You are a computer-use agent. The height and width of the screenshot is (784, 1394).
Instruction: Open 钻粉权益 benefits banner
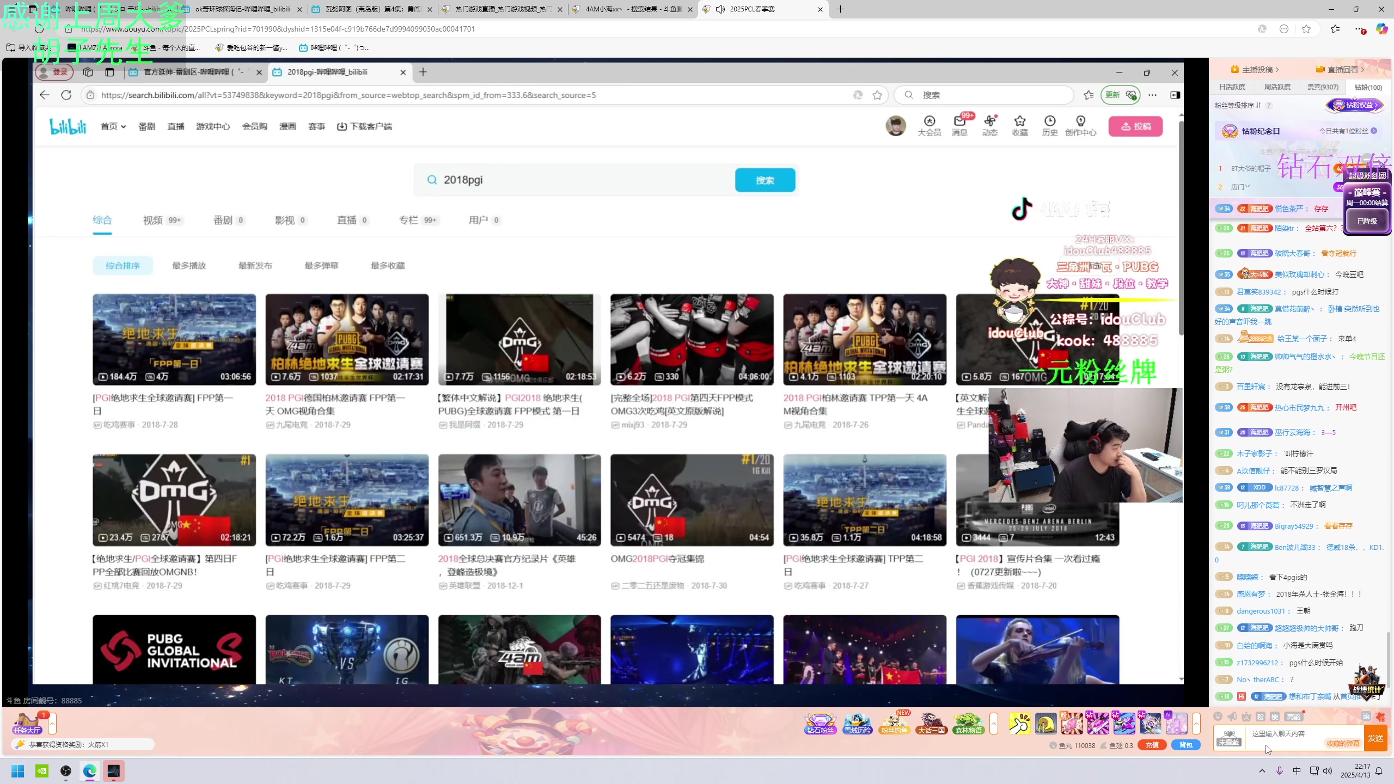(x=1354, y=105)
